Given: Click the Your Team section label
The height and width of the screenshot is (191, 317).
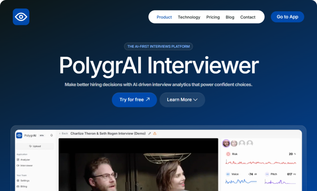Looking at the screenshot, I should 22,175.
